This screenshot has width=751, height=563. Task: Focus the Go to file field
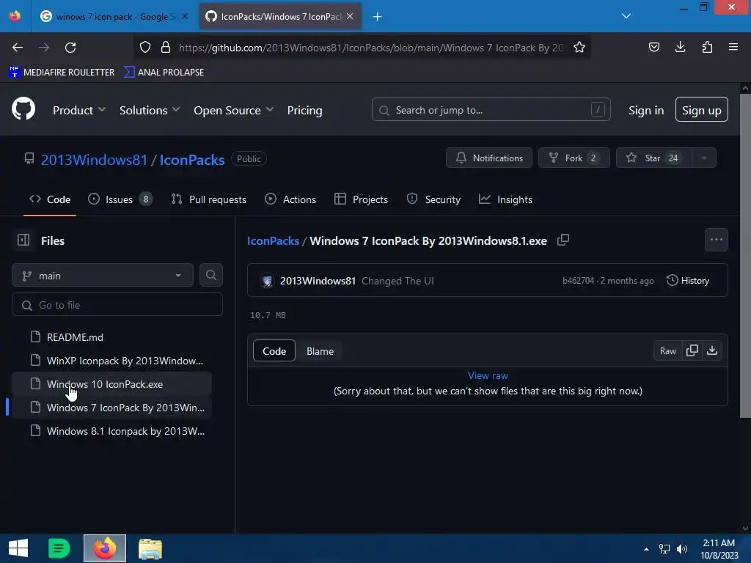pyautogui.click(x=117, y=304)
